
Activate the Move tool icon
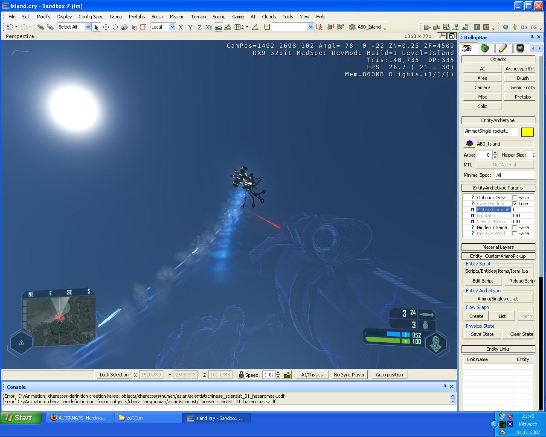coord(106,27)
